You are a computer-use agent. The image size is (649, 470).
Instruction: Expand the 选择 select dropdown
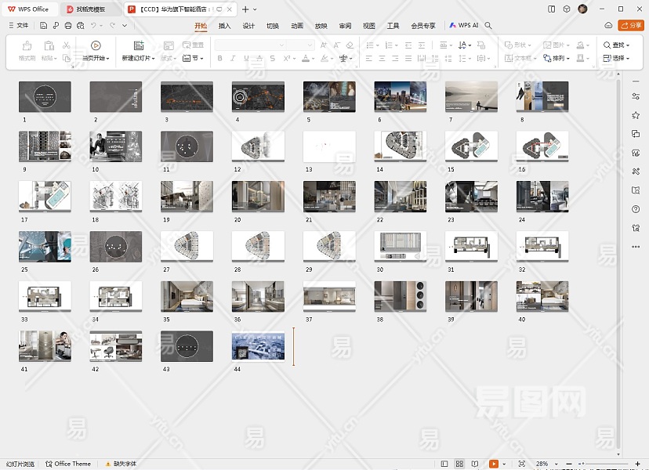click(x=616, y=58)
